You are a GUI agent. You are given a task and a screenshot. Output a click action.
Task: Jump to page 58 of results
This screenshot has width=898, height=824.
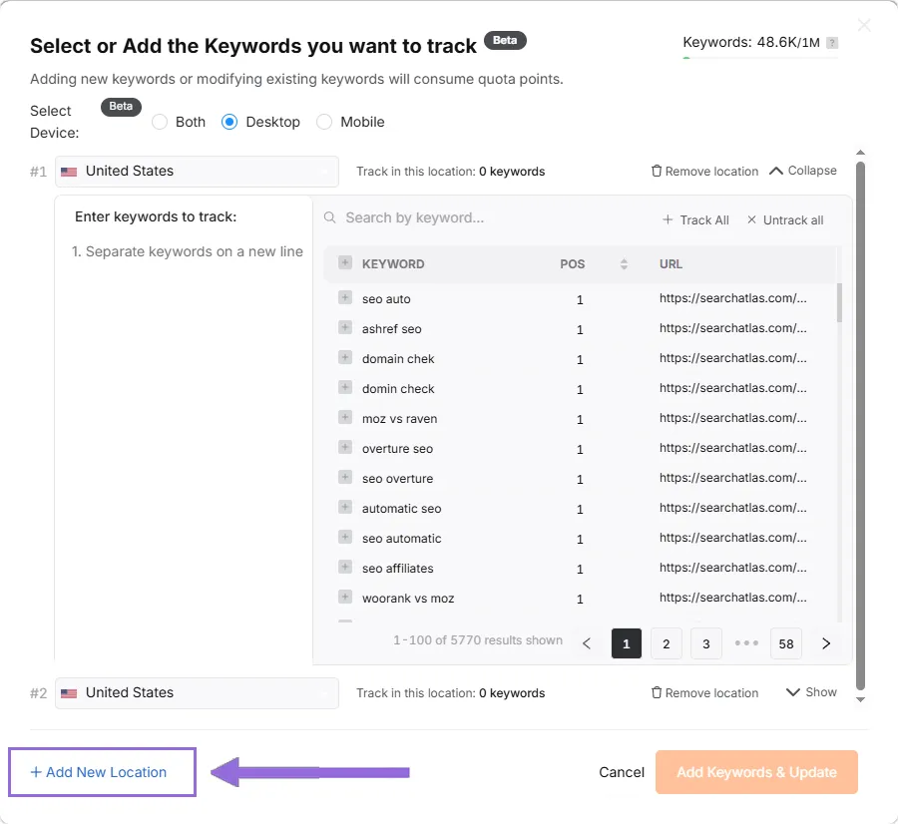point(786,643)
